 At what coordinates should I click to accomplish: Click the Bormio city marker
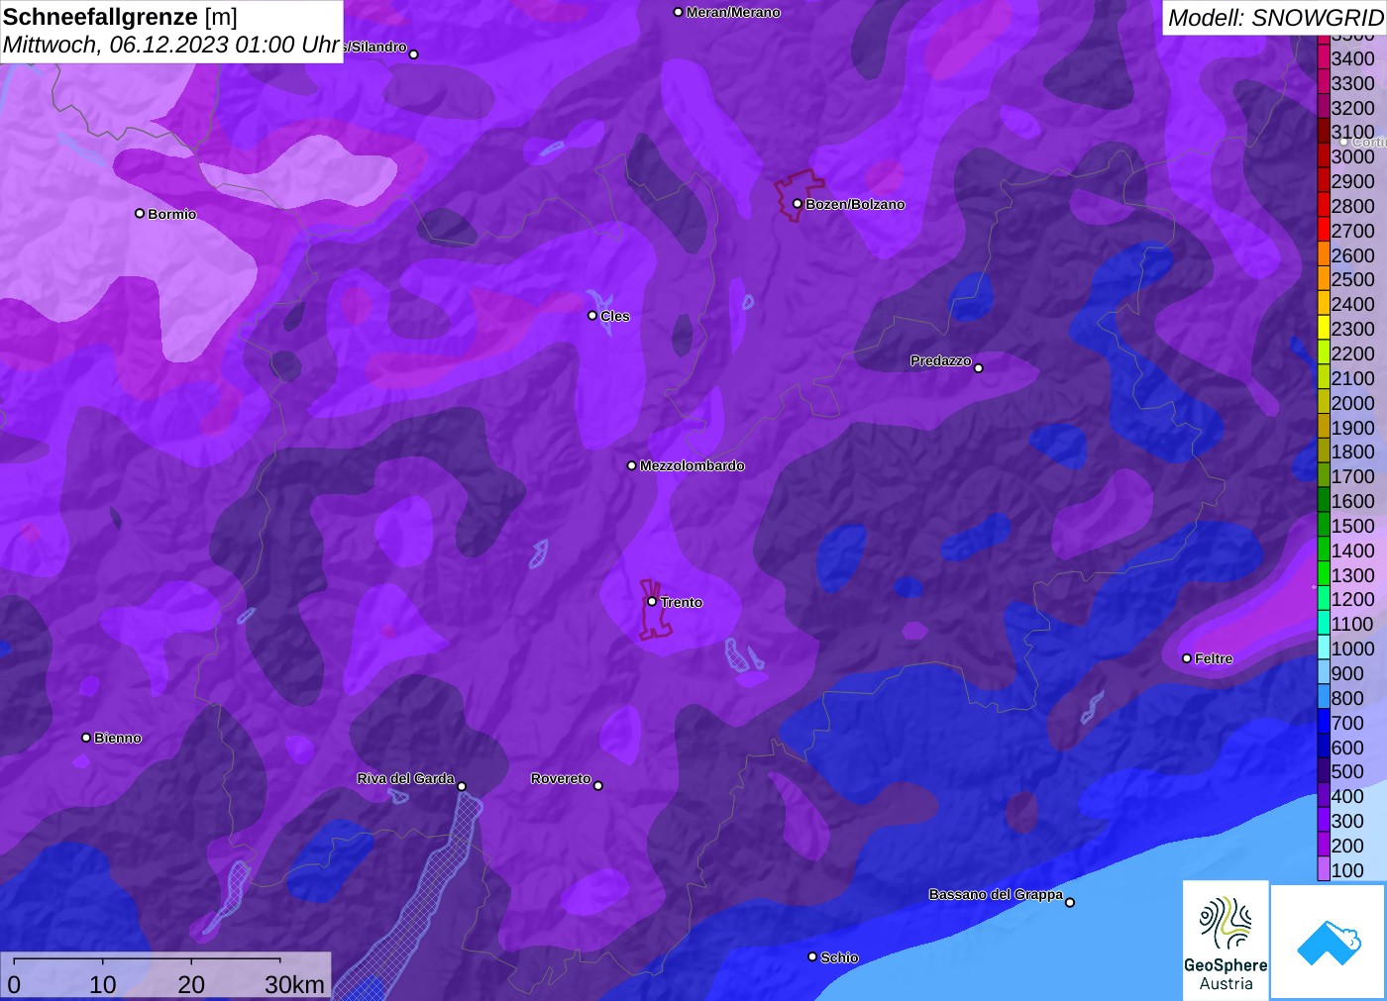(140, 213)
